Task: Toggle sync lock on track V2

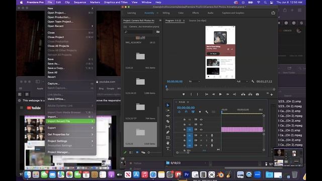Action: 196,124
